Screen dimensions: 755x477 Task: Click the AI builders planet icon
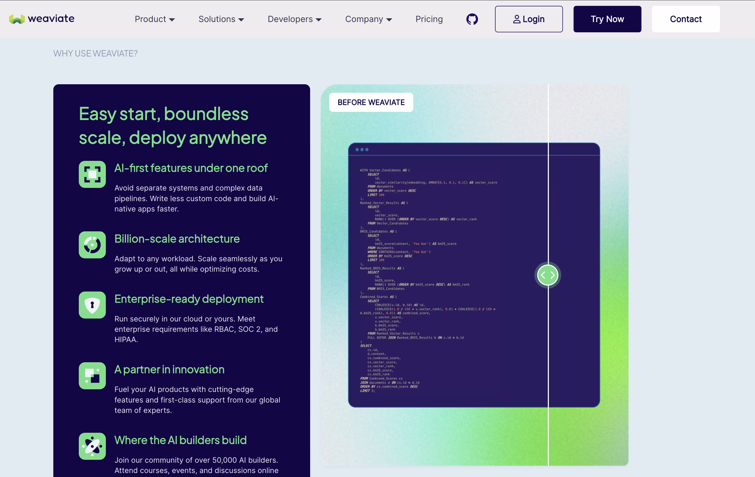(92, 446)
